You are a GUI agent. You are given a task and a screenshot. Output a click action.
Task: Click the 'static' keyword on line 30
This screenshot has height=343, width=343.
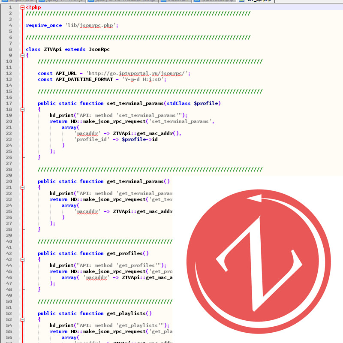68,181
